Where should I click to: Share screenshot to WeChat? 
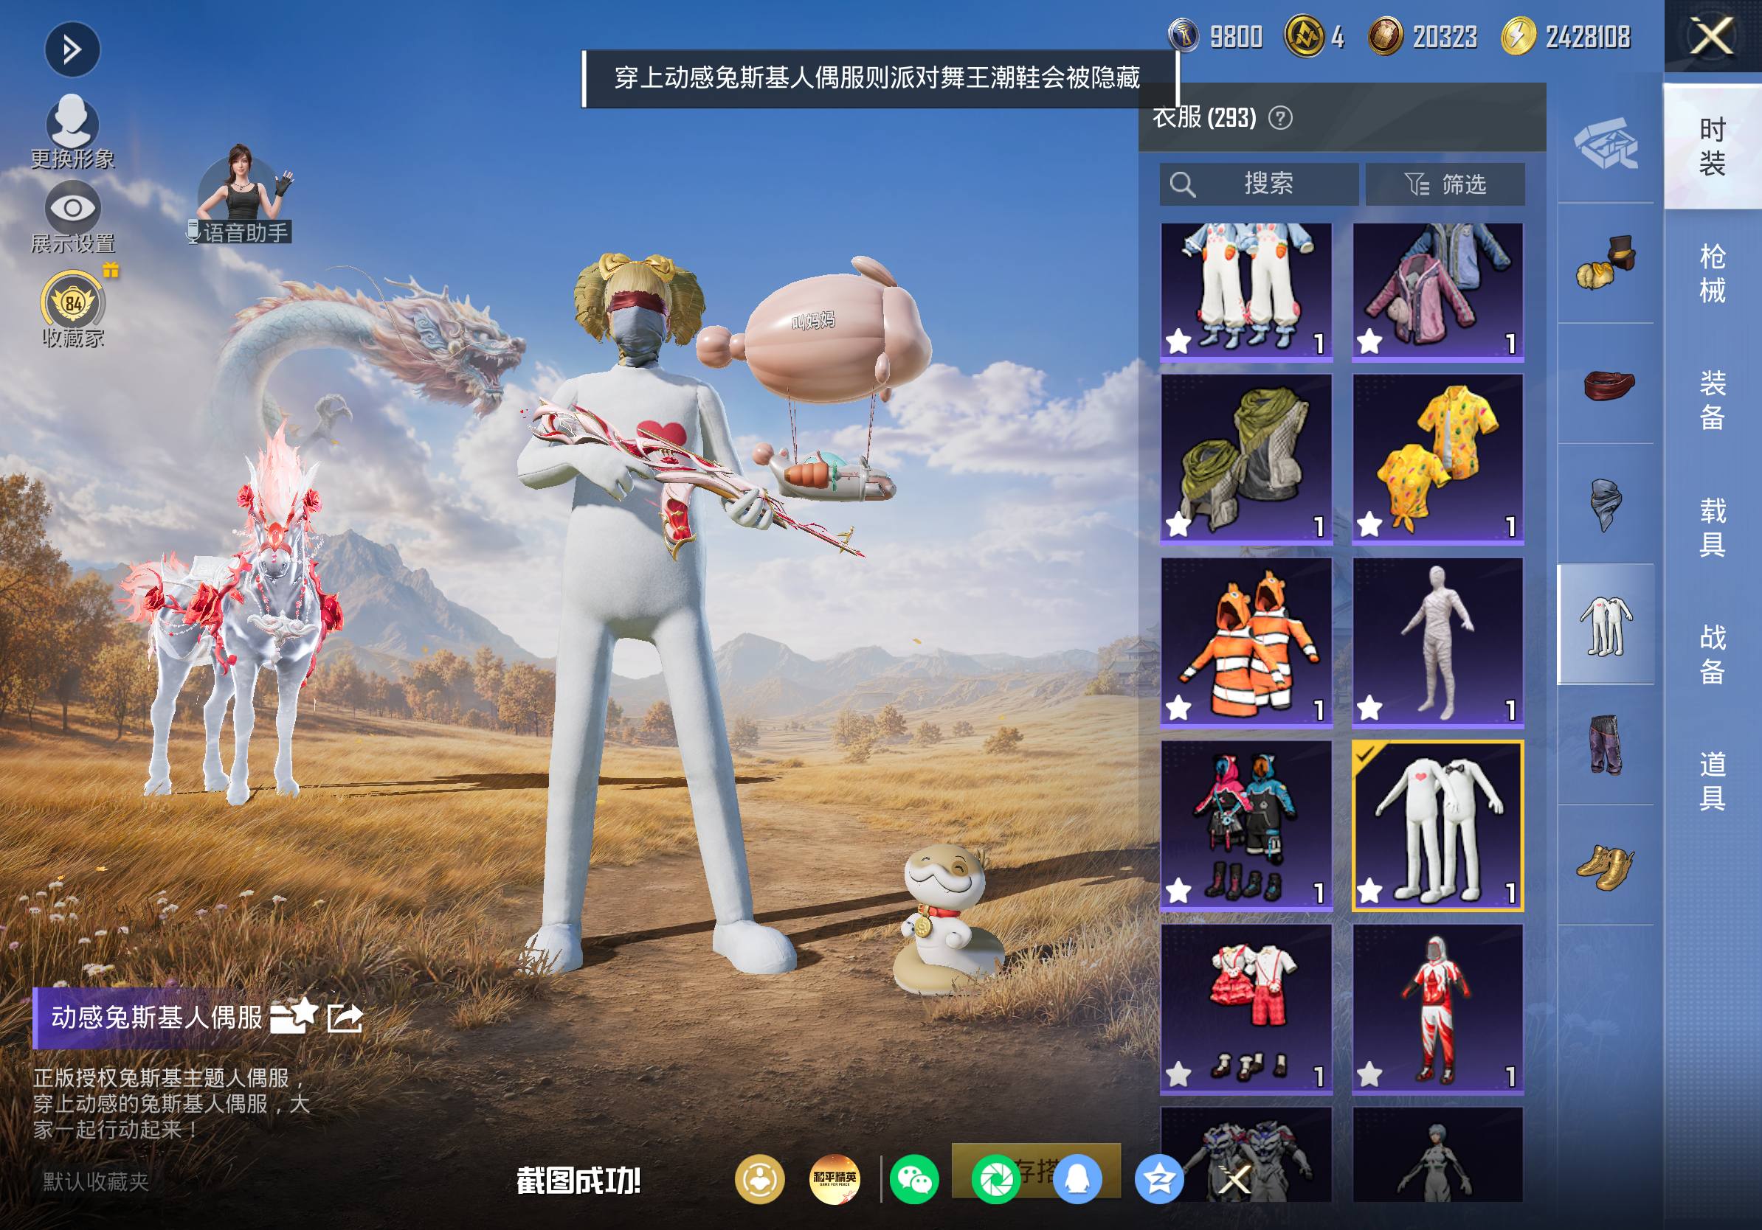click(x=914, y=1179)
